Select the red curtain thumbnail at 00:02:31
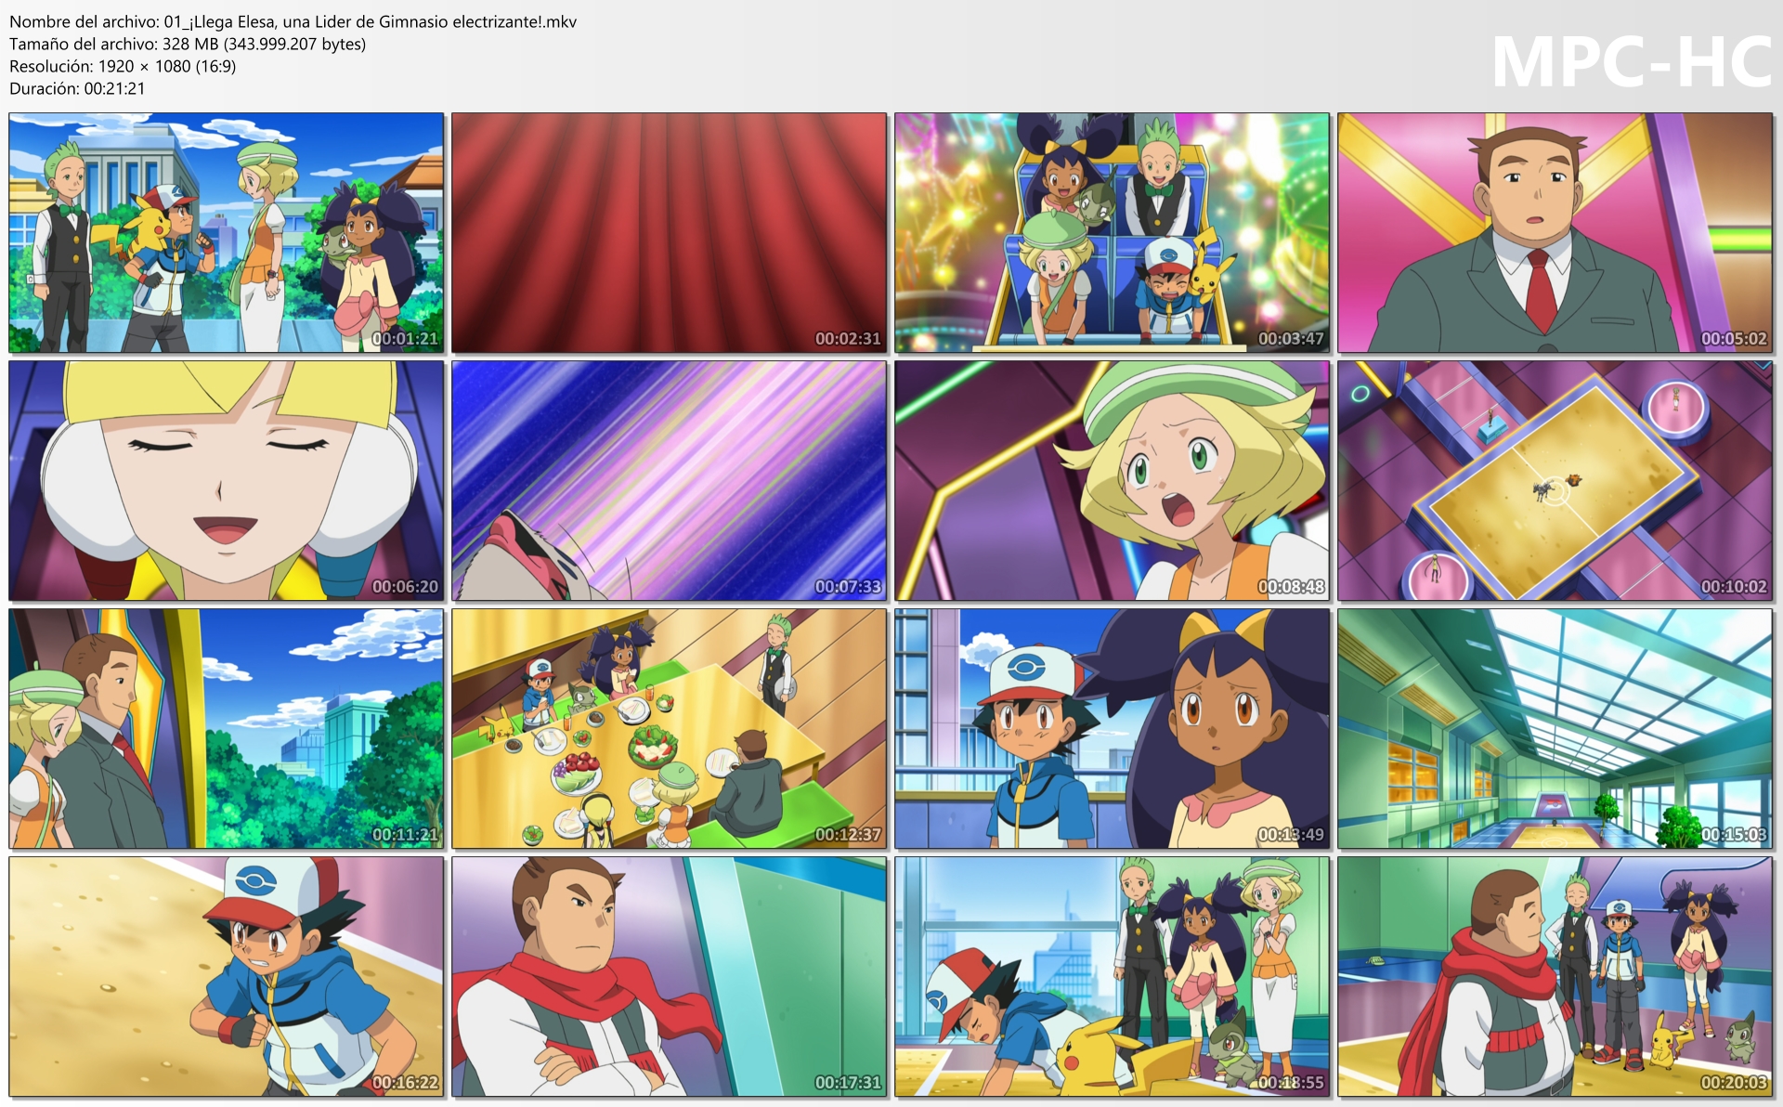This screenshot has width=1783, height=1107. (670, 233)
